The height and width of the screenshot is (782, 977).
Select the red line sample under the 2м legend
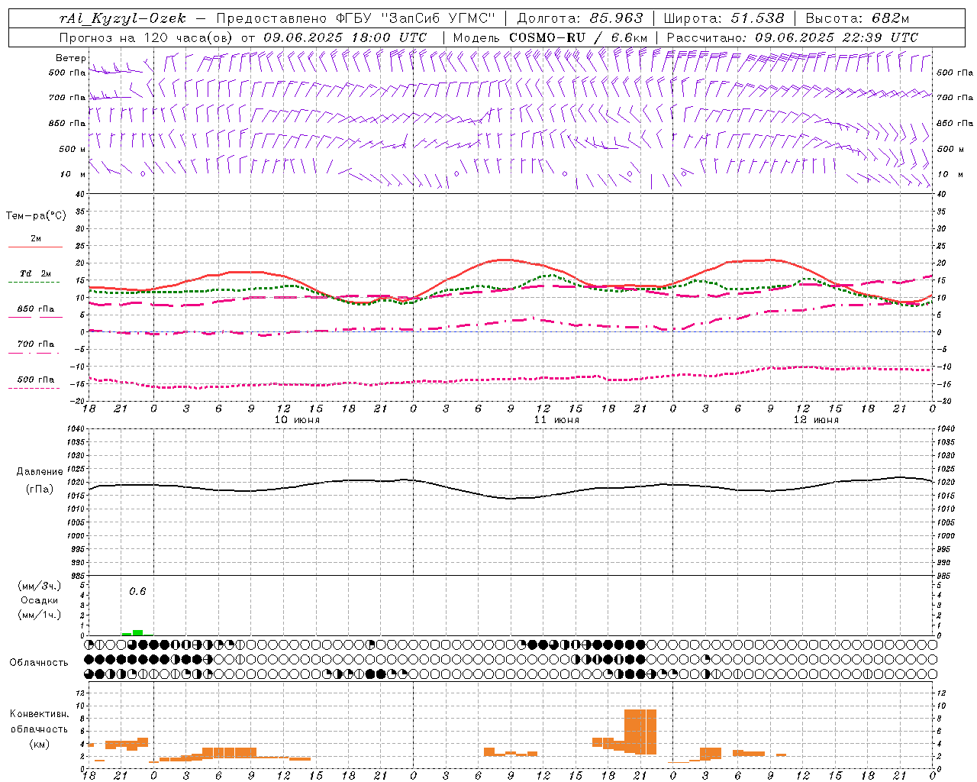coord(35,247)
